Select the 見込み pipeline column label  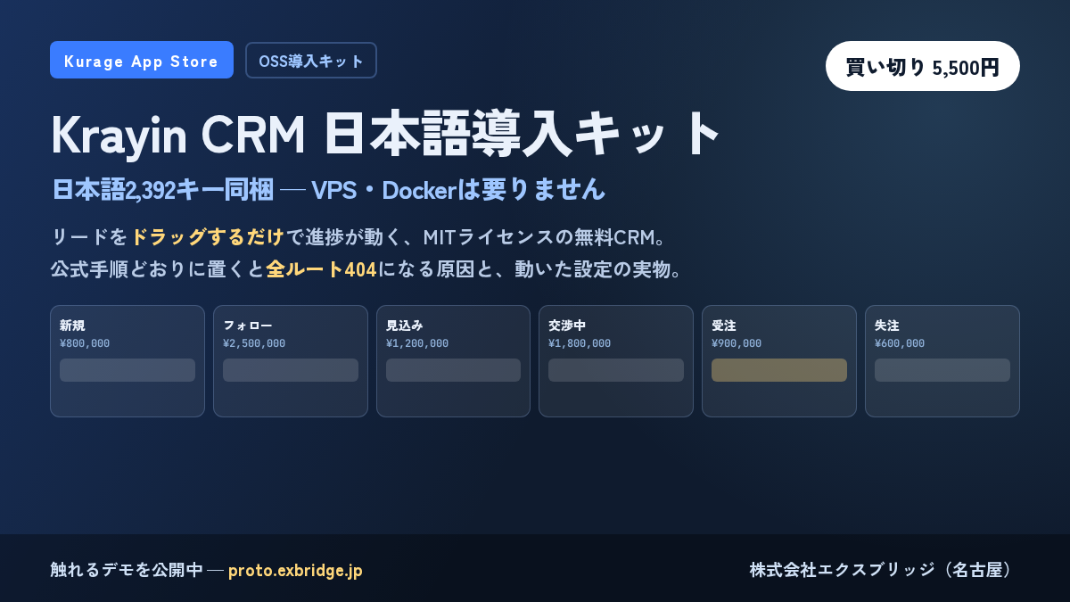click(405, 326)
